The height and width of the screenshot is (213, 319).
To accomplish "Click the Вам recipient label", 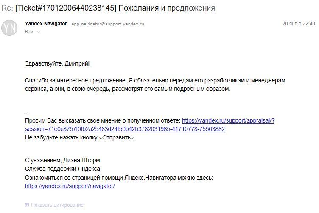I will pyautogui.click(x=29, y=32).
